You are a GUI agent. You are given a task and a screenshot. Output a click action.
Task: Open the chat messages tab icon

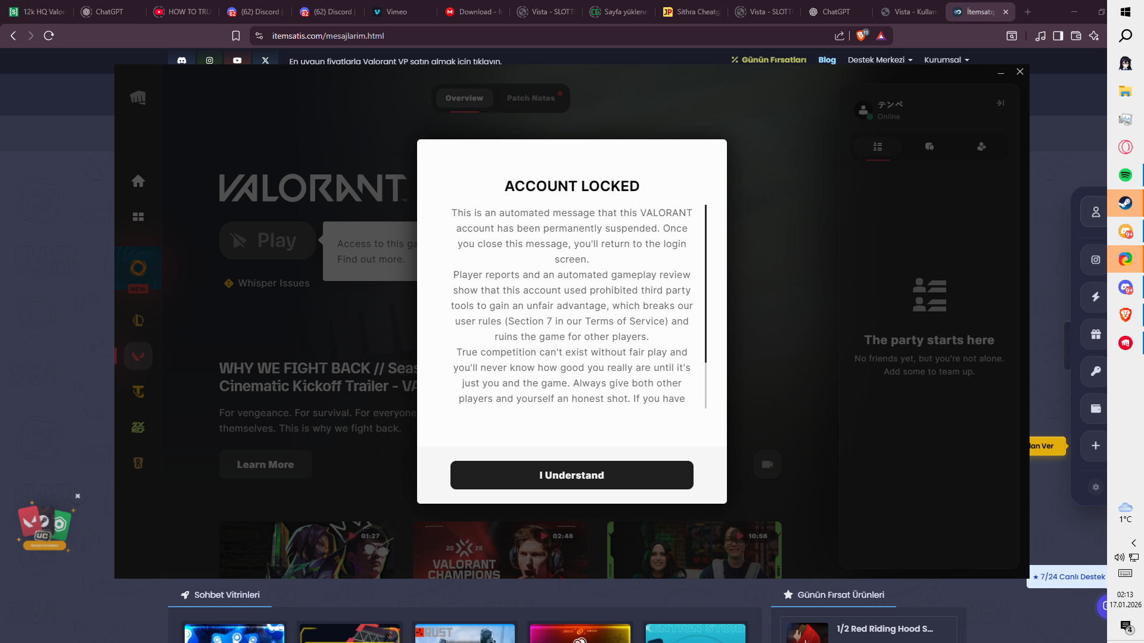tap(929, 147)
